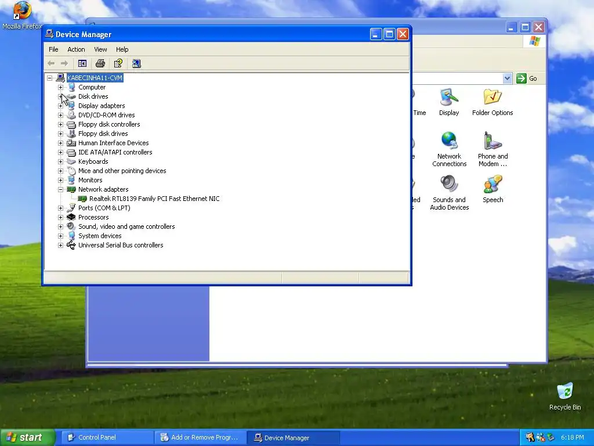The width and height of the screenshot is (594, 446).
Task: Select Monitors text row
Action: point(90,180)
